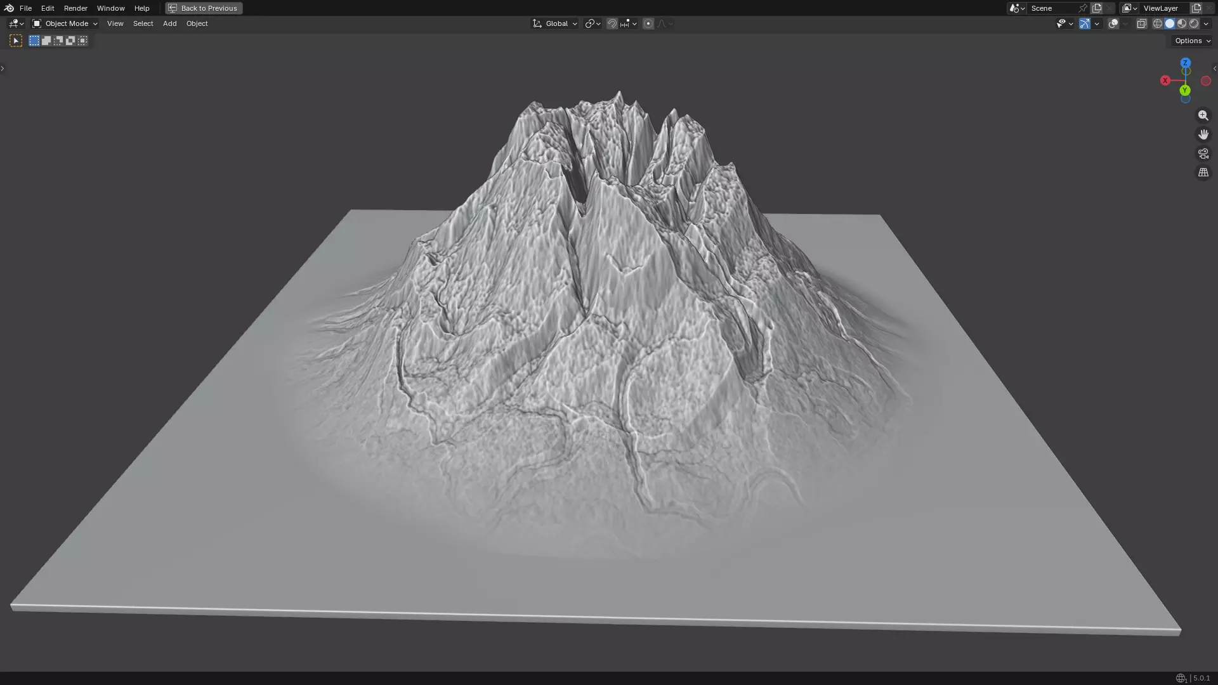The height and width of the screenshot is (685, 1218).
Task: Toggle proportional editing
Action: tap(648, 23)
